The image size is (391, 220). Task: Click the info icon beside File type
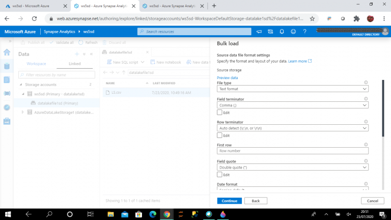[366, 82]
